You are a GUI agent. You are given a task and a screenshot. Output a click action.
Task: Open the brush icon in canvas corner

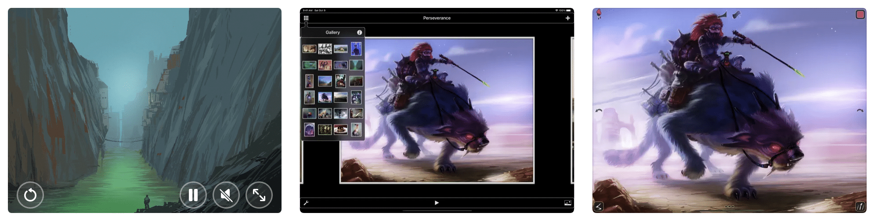[x=599, y=206]
